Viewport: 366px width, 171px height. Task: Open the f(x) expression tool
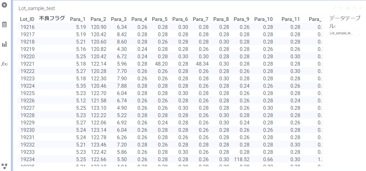(x=4, y=64)
